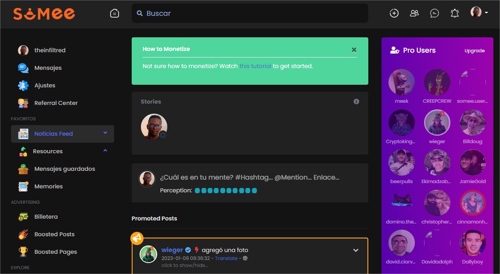Open the friend requests people icon

pyautogui.click(x=414, y=13)
